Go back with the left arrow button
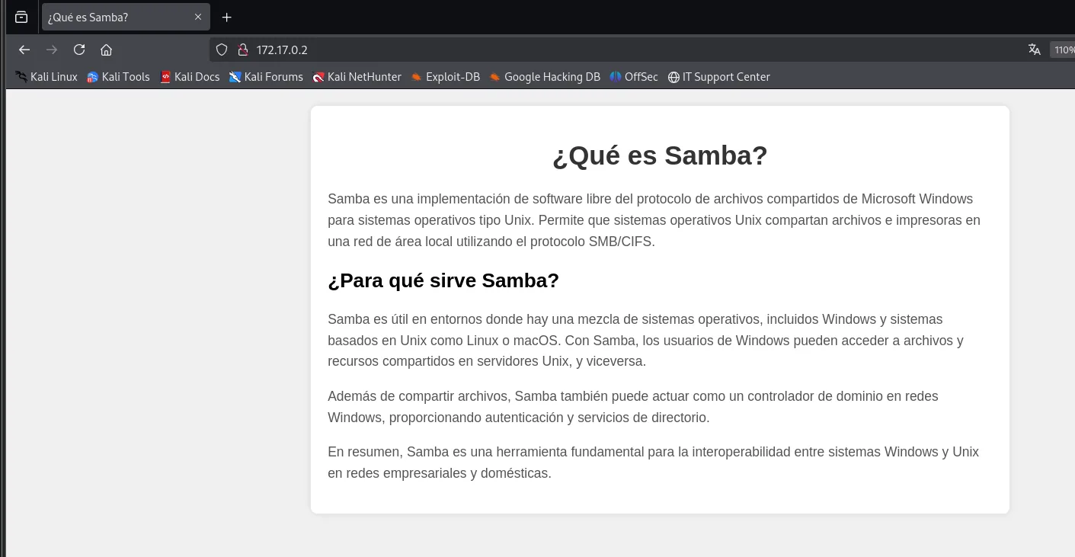 click(24, 50)
